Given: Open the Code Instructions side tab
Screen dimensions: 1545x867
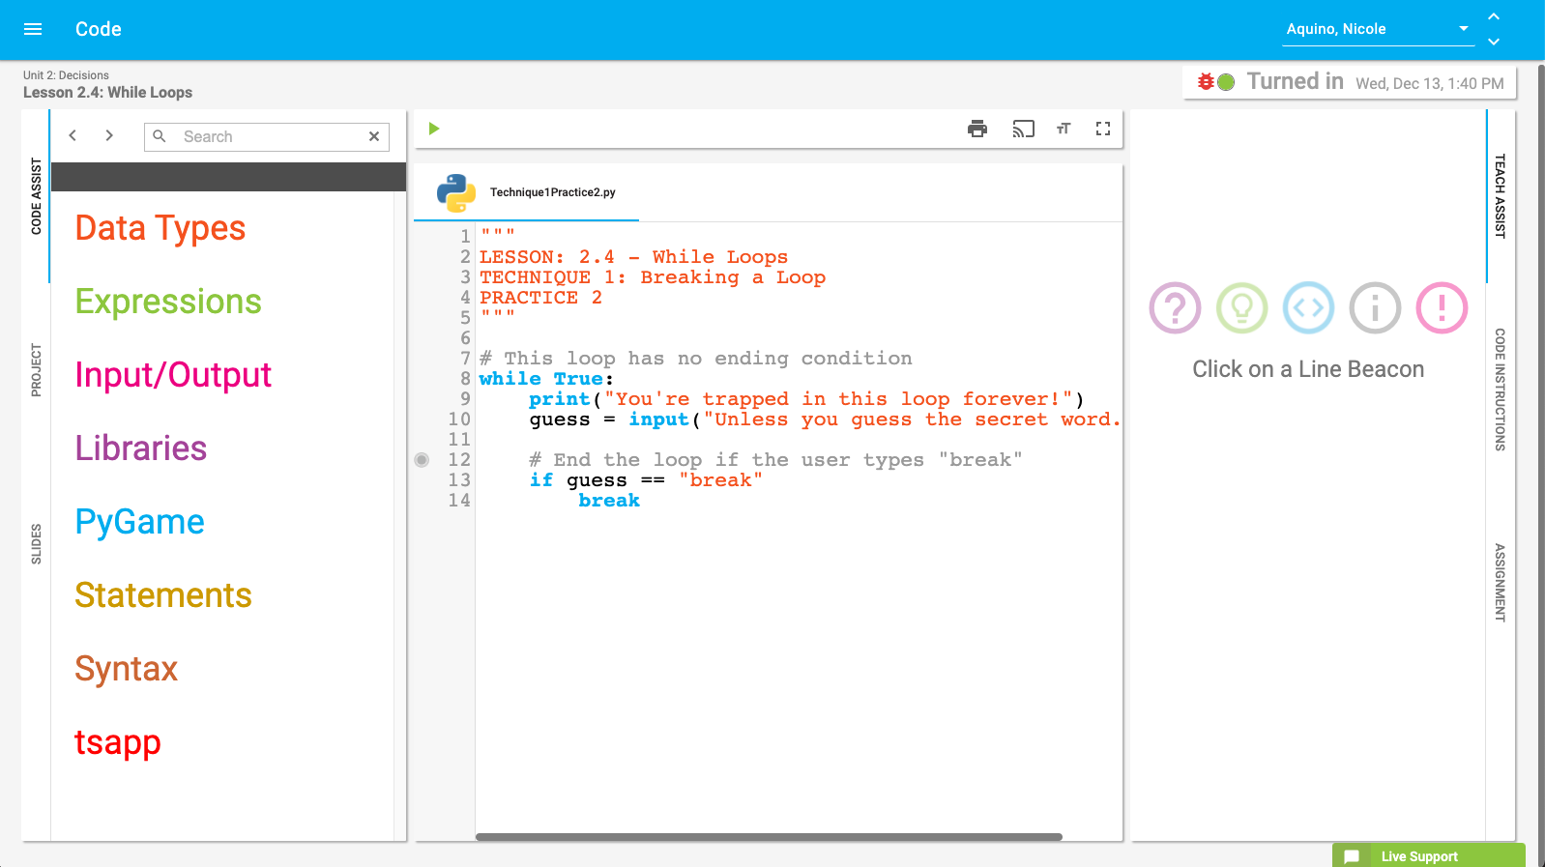Looking at the screenshot, I should (1501, 390).
